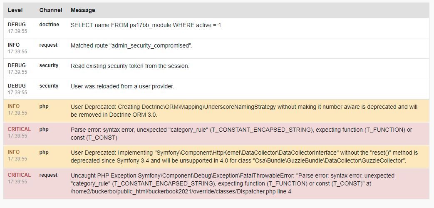Select the Parse error syntax error message
Image resolution: width=434 pixels, height=208 pixels.
tap(241, 134)
